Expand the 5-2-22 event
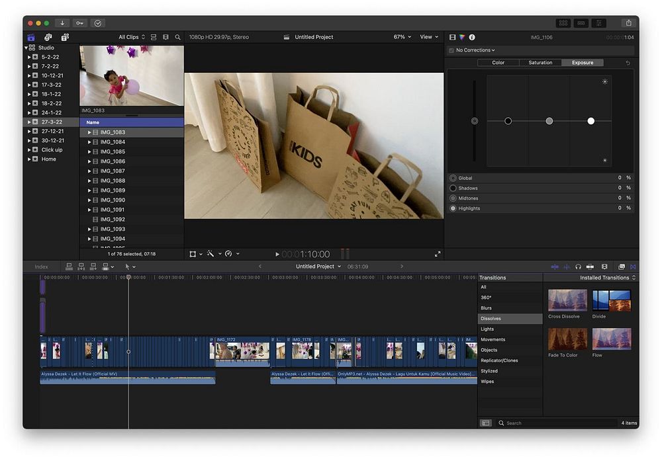The image size is (662, 459). point(29,57)
